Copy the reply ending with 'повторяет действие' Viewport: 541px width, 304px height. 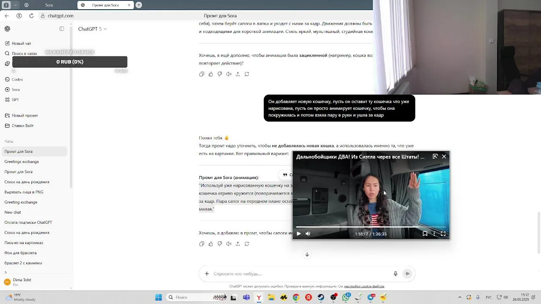pos(202,74)
